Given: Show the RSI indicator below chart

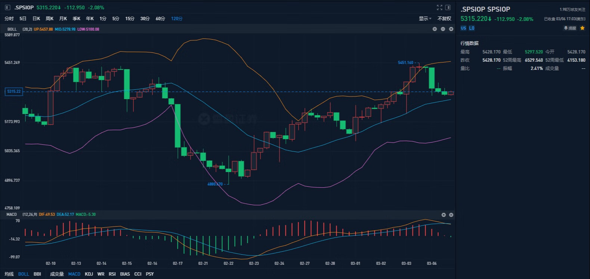Looking at the screenshot, I should tap(112, 274).
